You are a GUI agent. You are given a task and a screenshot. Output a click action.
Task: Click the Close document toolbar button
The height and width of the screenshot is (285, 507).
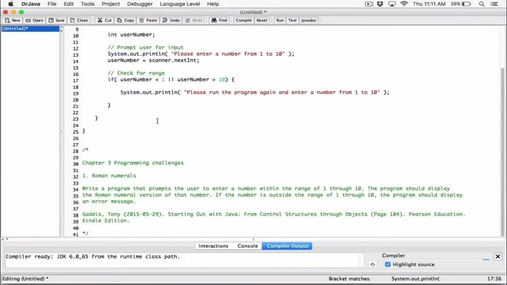[79, 20]
